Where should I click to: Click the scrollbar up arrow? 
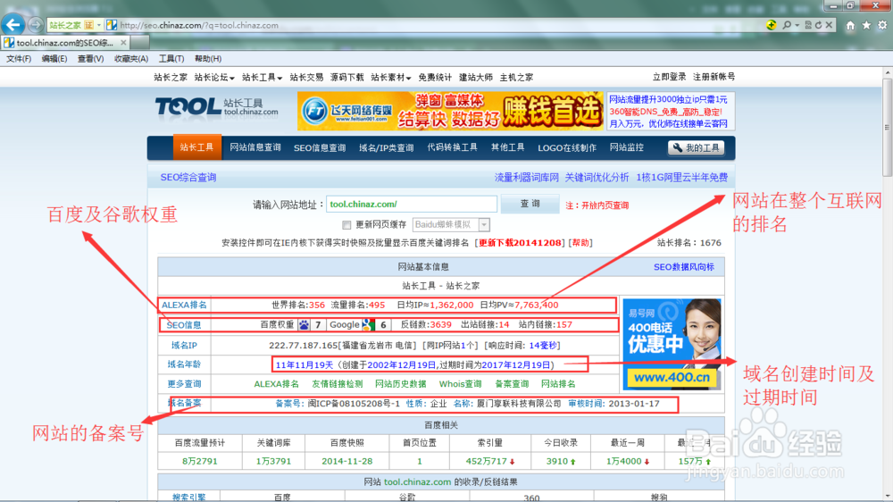888,73
